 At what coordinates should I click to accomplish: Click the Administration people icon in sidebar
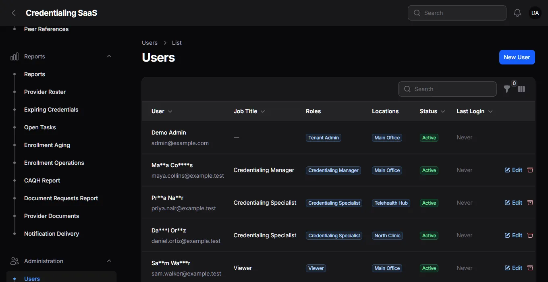[x=15, y=261]
